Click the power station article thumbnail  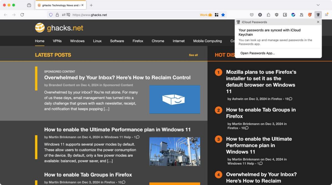pos(175,151)
